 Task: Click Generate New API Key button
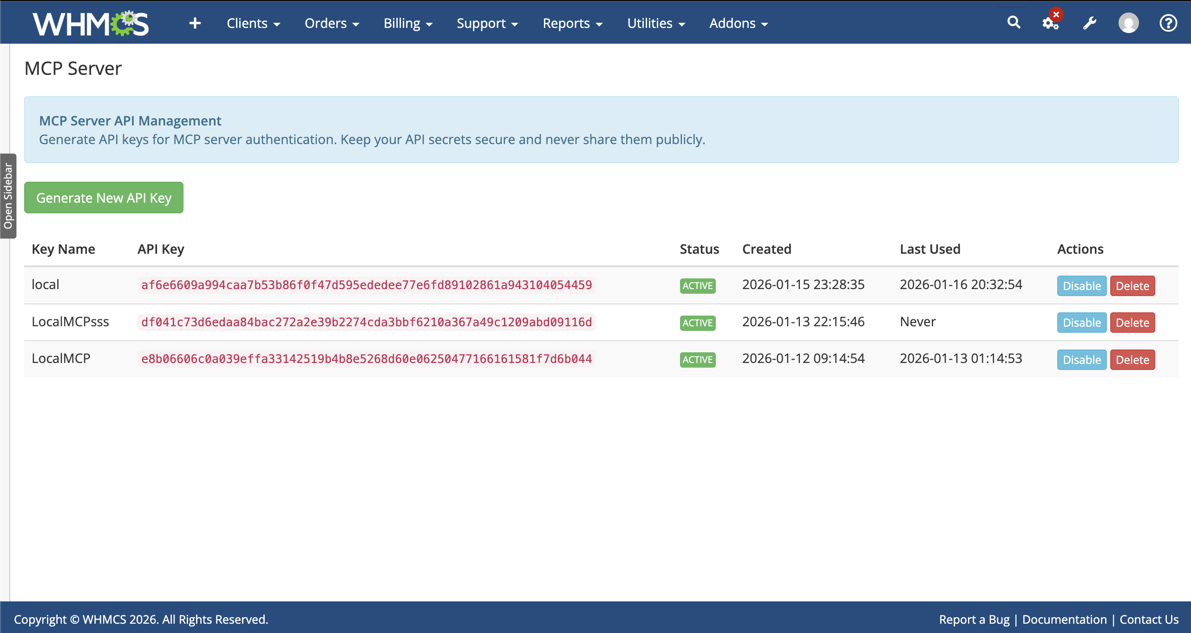point(104,198)
